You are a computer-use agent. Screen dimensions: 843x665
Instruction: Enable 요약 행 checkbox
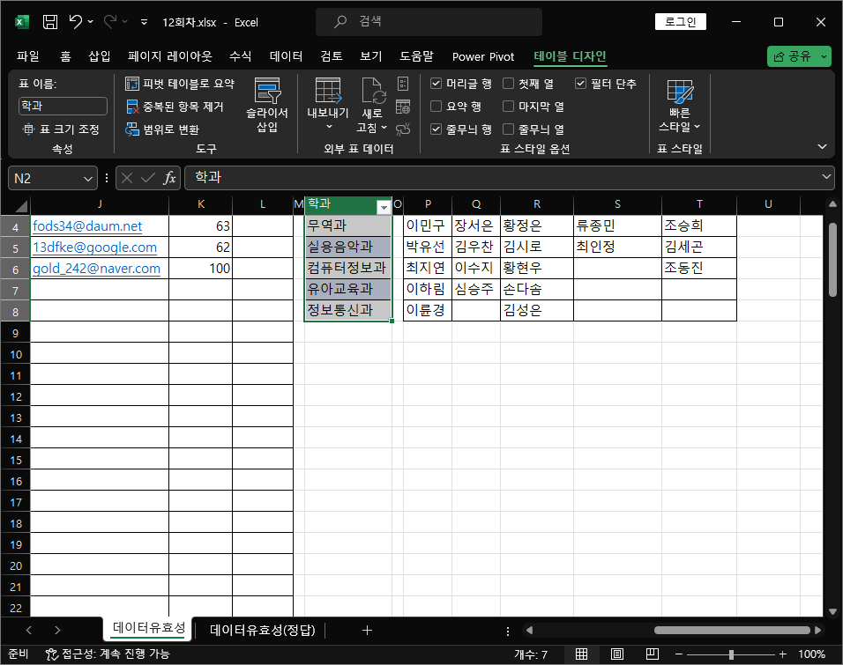(x=436, y=107)
